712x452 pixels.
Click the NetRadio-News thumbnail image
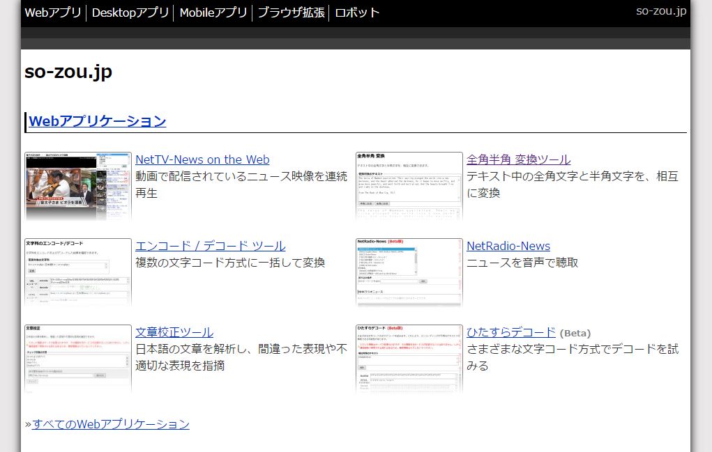pyautogui.click(x=409, y=272)
